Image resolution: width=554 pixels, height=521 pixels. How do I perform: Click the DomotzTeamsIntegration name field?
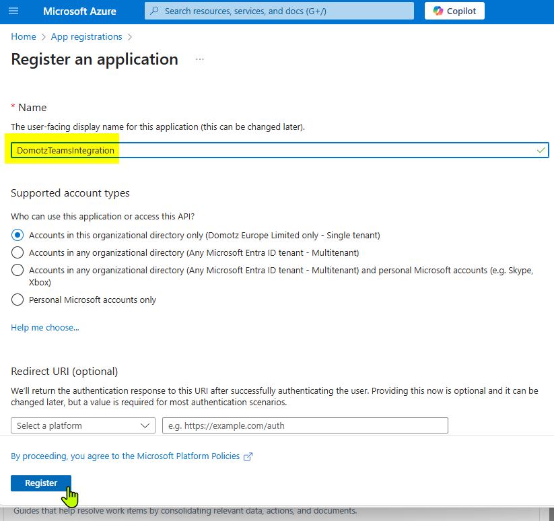click(x=280, y=151)
